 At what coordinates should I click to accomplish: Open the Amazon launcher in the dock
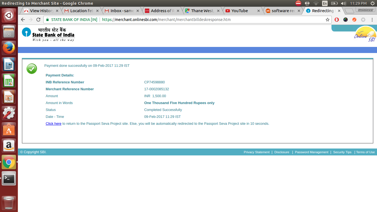tap(9, 145)
